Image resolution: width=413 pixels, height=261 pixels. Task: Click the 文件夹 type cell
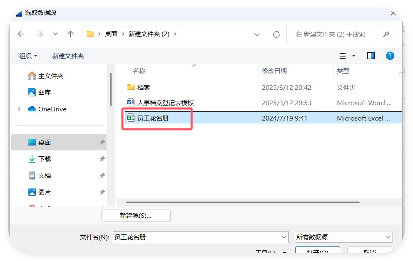pos(346,88)
